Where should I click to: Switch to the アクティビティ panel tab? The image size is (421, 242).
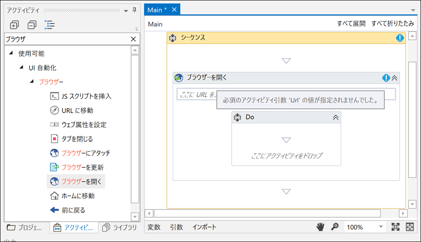pos(74,228)
